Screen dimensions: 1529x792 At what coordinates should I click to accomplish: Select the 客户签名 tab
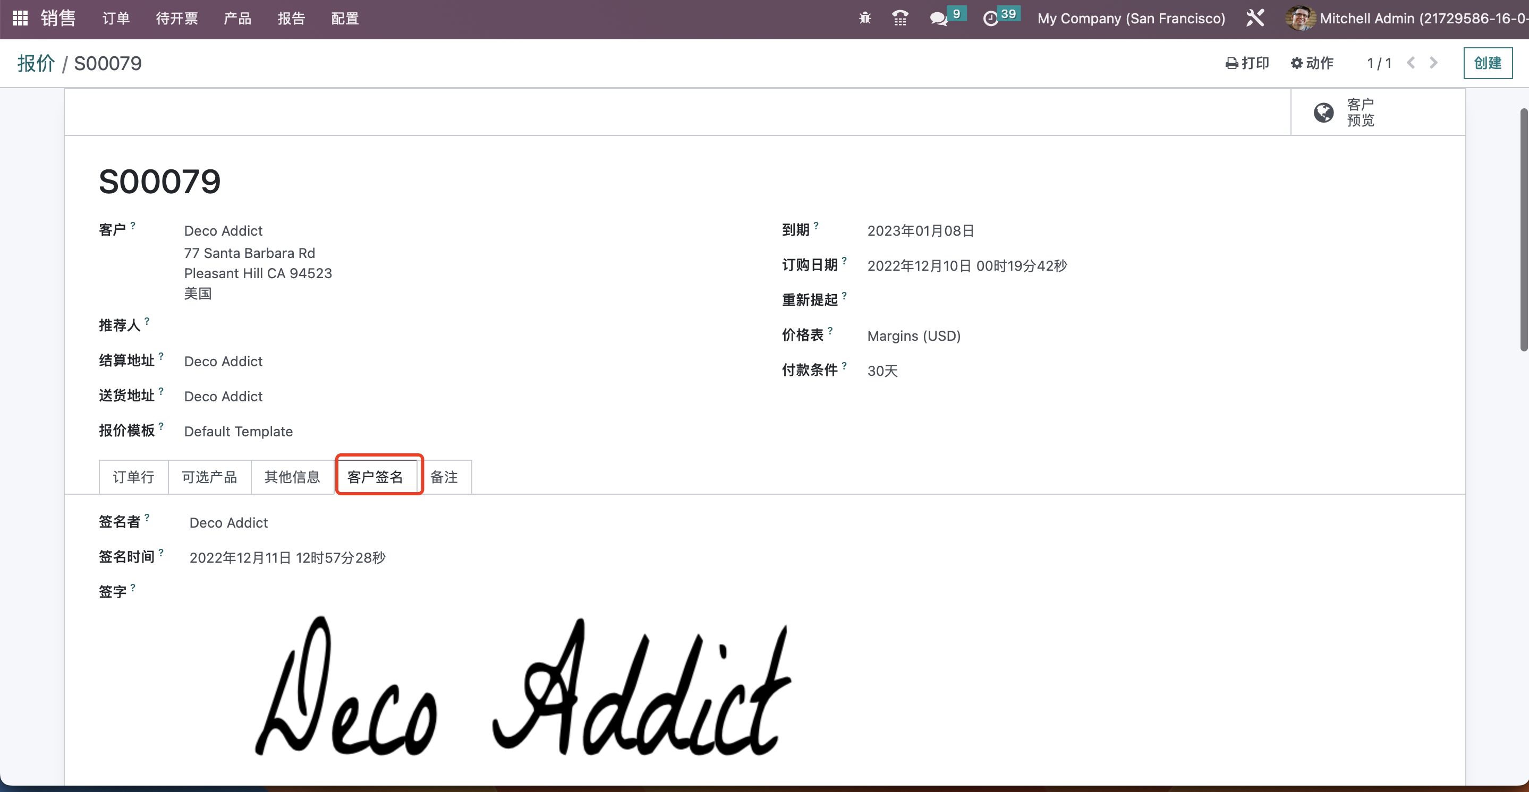tap(375, 477)
